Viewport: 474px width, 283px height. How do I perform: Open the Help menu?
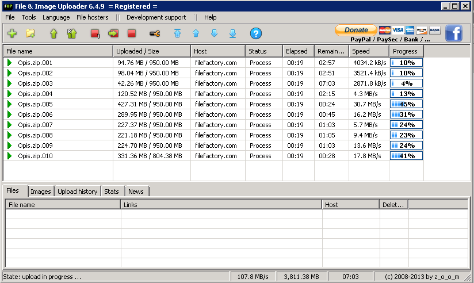click(211, 17)
